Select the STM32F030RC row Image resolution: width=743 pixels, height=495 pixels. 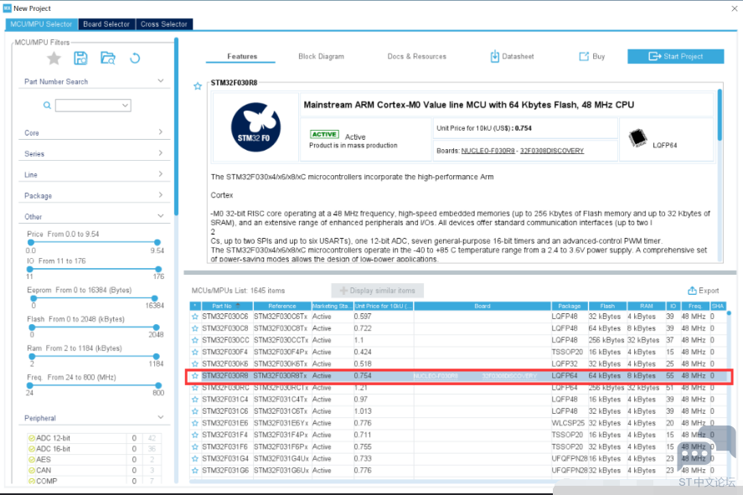(x=457, y=388)
